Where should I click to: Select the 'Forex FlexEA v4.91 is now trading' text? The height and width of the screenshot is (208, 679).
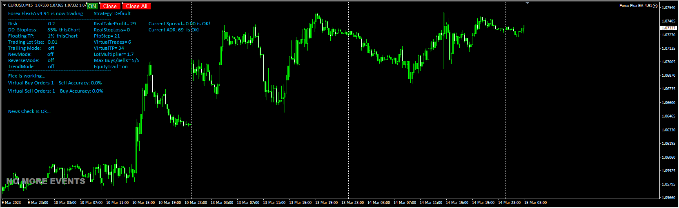tap(45, 13)
